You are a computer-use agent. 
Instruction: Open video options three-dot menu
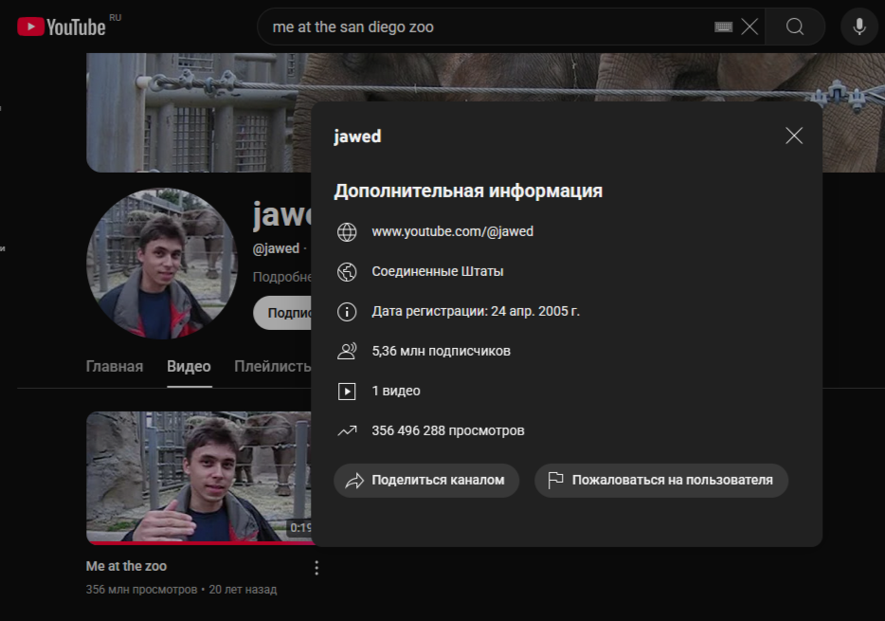[316, 568]
